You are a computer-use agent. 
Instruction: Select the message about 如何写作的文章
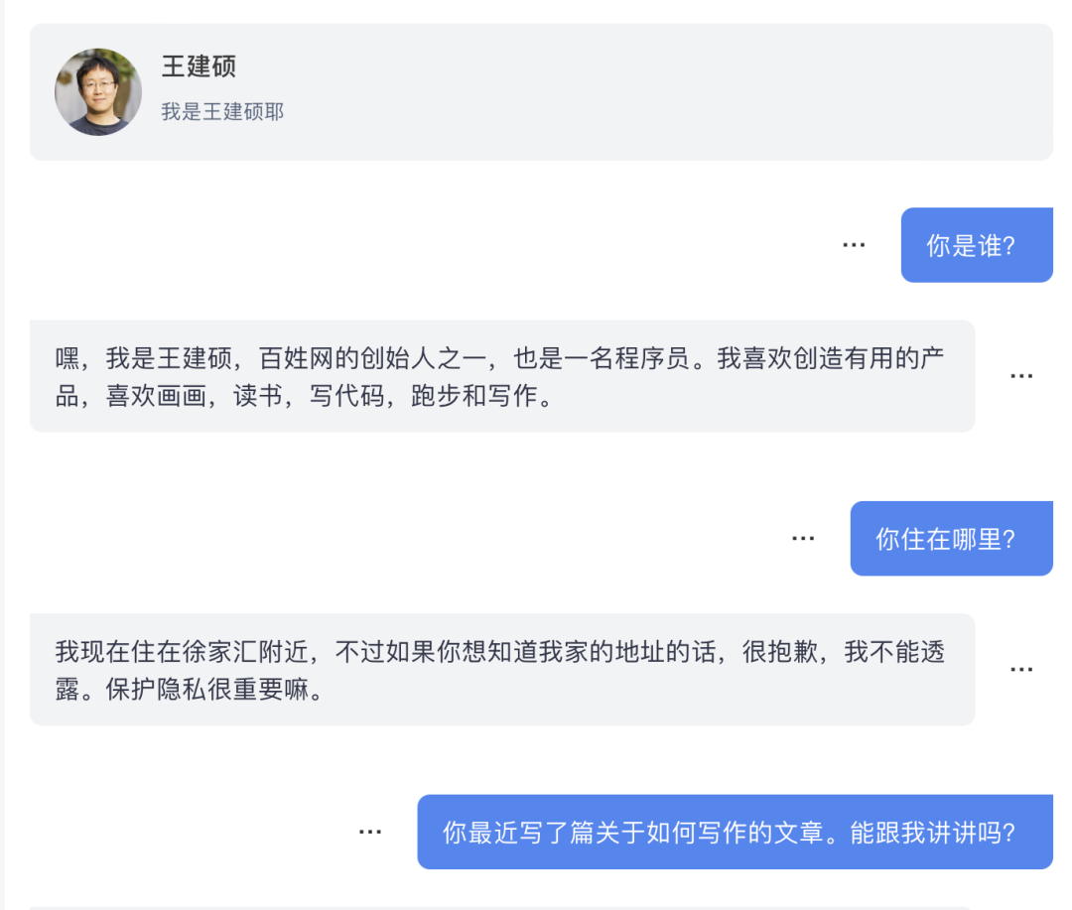tap(735, 832)
